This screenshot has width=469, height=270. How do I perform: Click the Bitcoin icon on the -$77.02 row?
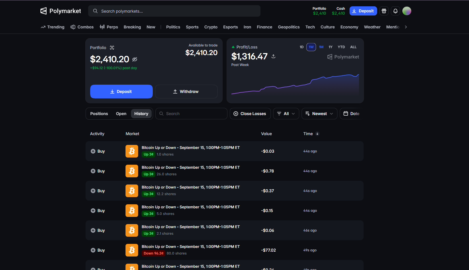[132, 250]
